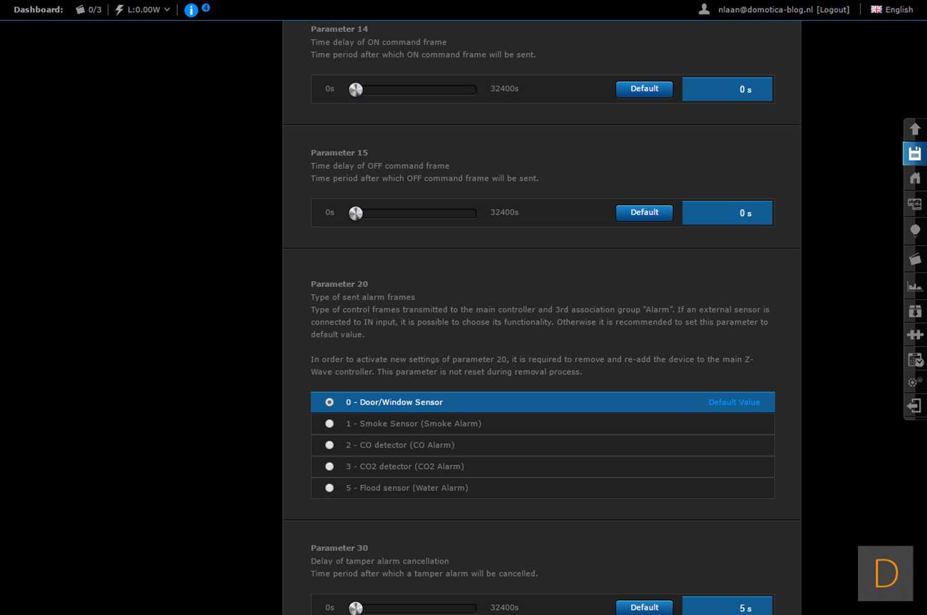Click Parameter 14 value field showing 0 s
The width and height of the screenshot is (927, 615).
[727, 89]
